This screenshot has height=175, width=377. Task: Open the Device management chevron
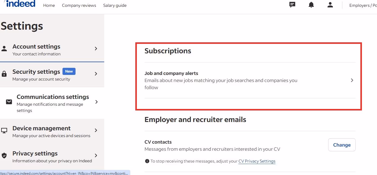96,130
